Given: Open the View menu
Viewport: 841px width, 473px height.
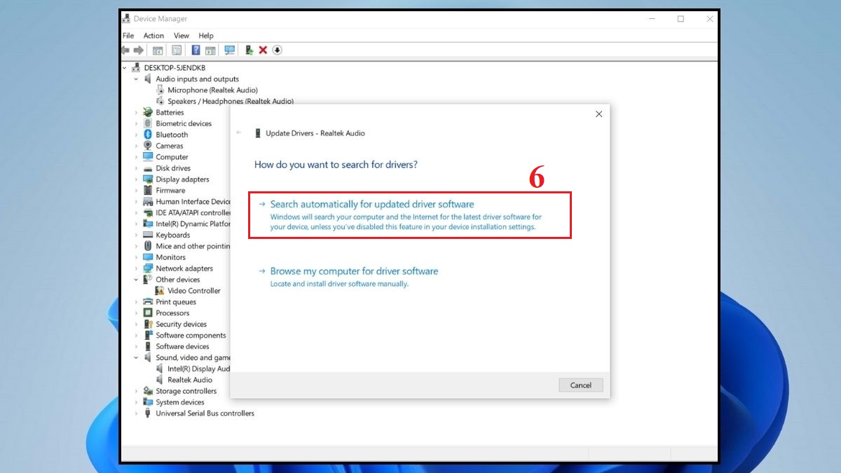Looking at the screenshot, I should (182, 36).
